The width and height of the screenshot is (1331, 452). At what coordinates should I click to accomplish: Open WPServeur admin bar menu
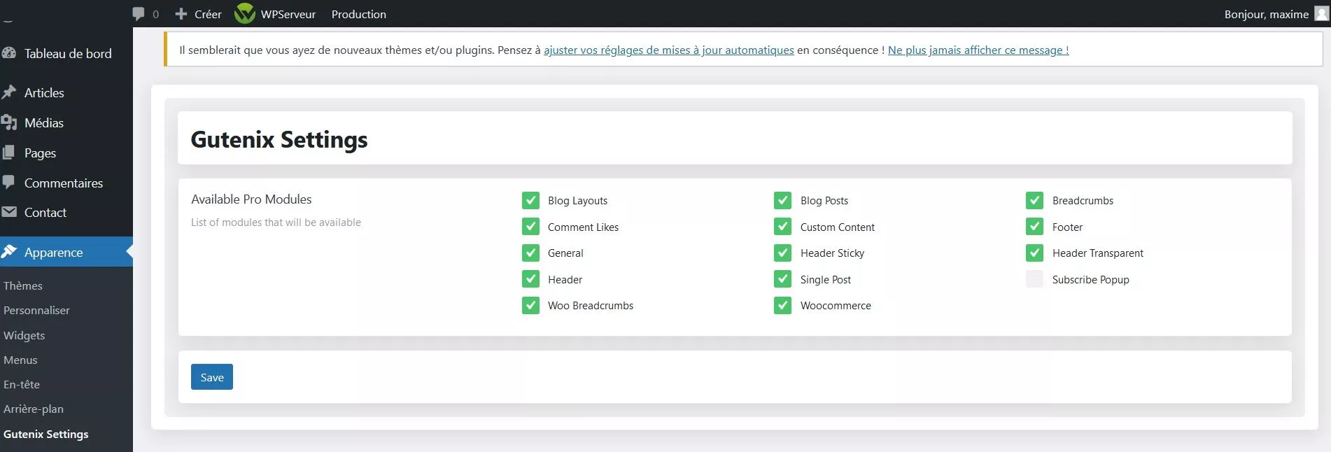[288, 14]
